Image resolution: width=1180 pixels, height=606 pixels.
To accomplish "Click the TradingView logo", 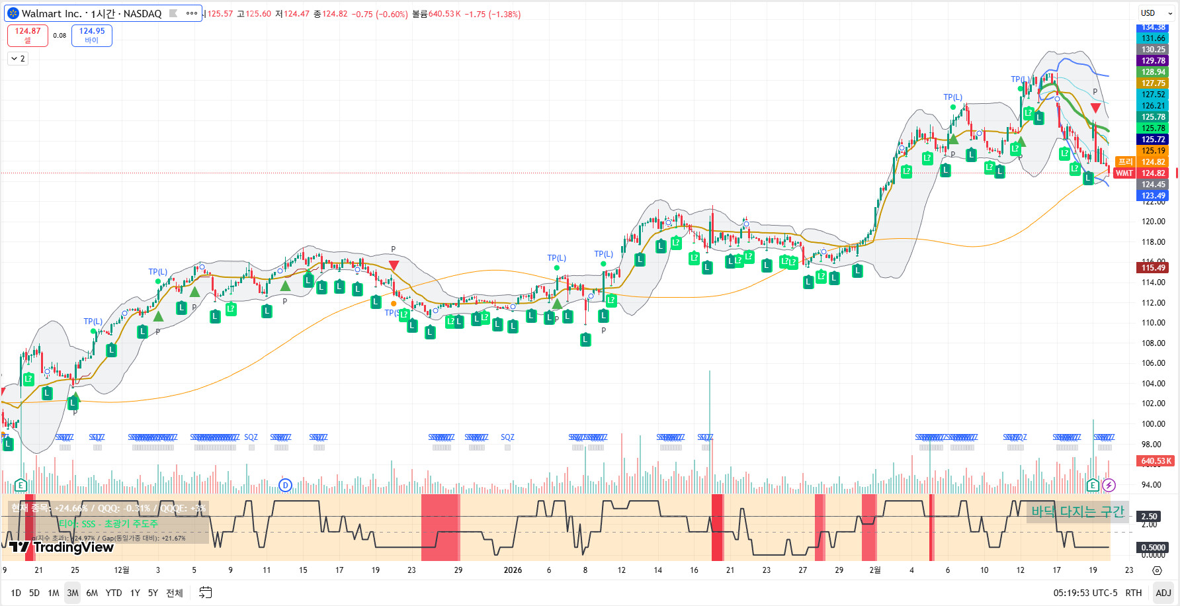I will pyautogui.click(x=62, y=547).
